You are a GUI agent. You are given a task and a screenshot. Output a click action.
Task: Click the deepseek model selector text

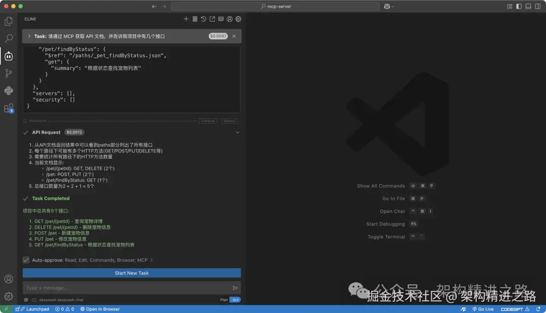point(61,300)
